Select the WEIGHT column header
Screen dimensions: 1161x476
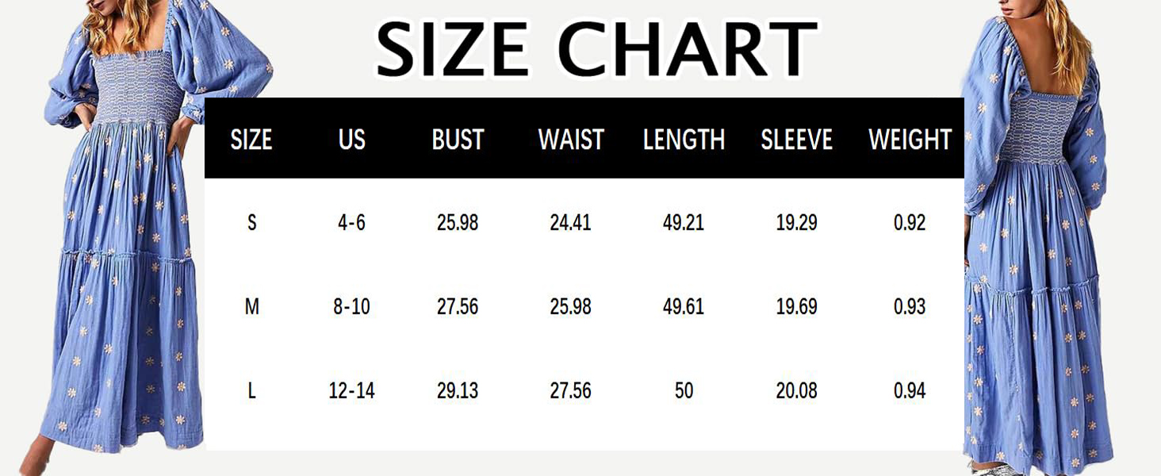(910, 140)
